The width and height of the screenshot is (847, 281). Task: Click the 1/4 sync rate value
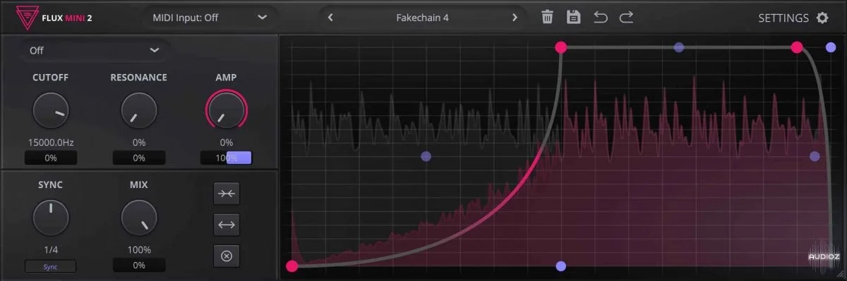point(50,250)
